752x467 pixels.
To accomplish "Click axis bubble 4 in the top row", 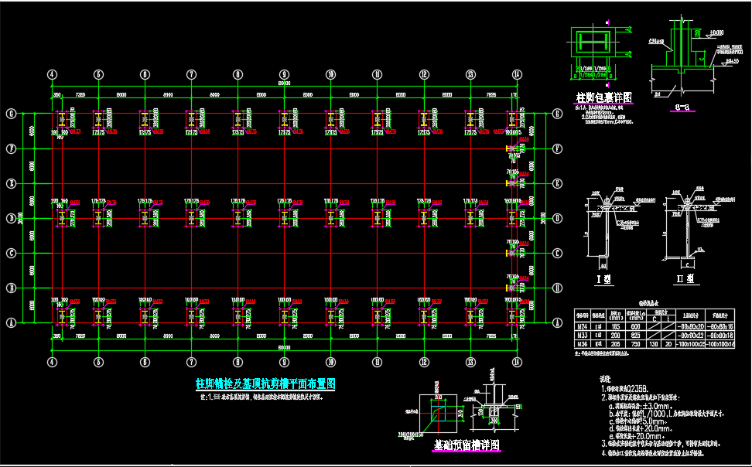I will click(x=52, y=74).
